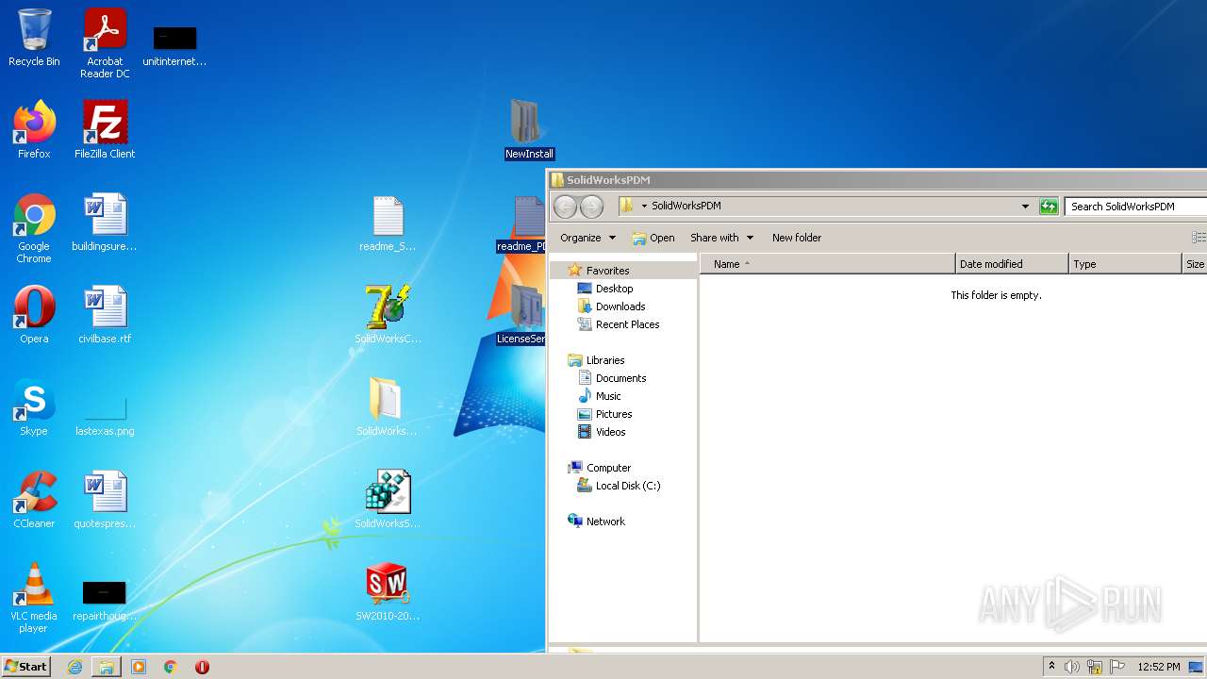Select readme_PD file behind Explorer window
The width and height of the screenshot is (1207, 679).
(521, 224)
